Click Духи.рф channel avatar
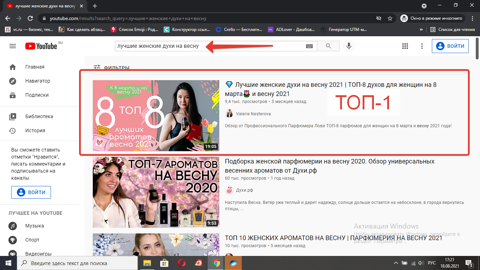This screenshot has width=480, height=270. click(x=229, y=190)
